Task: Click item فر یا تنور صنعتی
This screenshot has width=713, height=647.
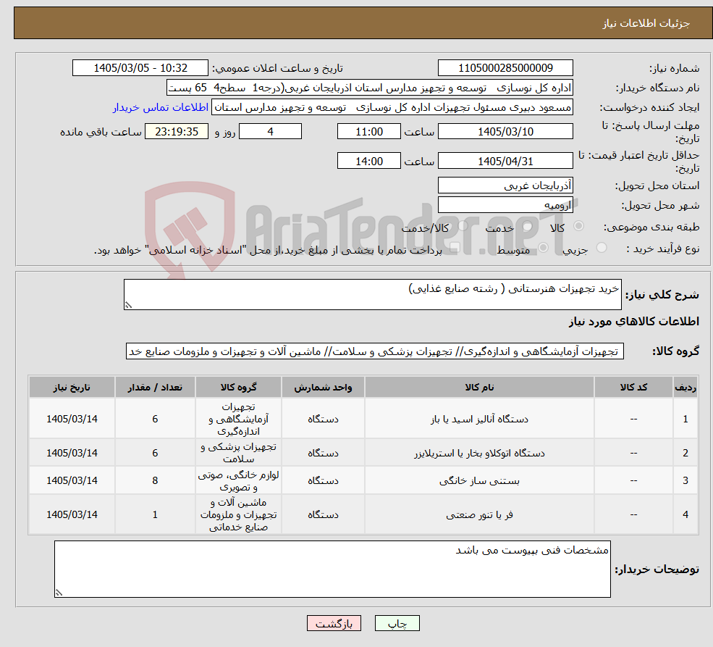Action: [x=479, y=514]
